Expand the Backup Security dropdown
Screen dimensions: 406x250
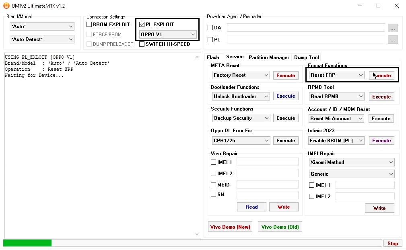tap(241, 118)
